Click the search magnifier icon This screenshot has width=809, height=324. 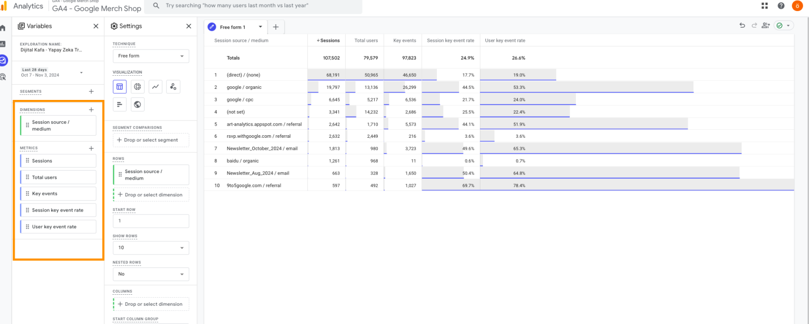(156, 6)
